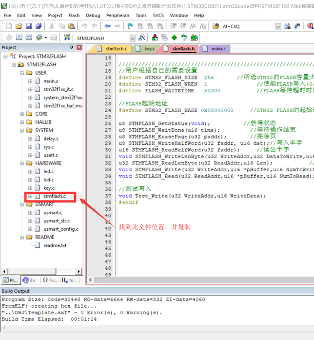
Task: Click the Build target icon
Action: click(x=19, y=37)
